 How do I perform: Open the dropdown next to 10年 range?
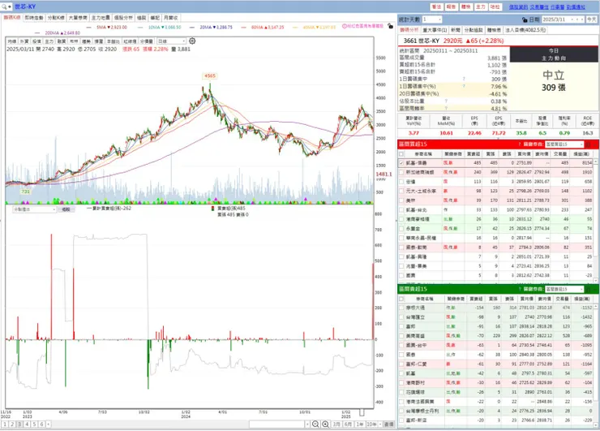pyautogui.click(x=380, y=425)
